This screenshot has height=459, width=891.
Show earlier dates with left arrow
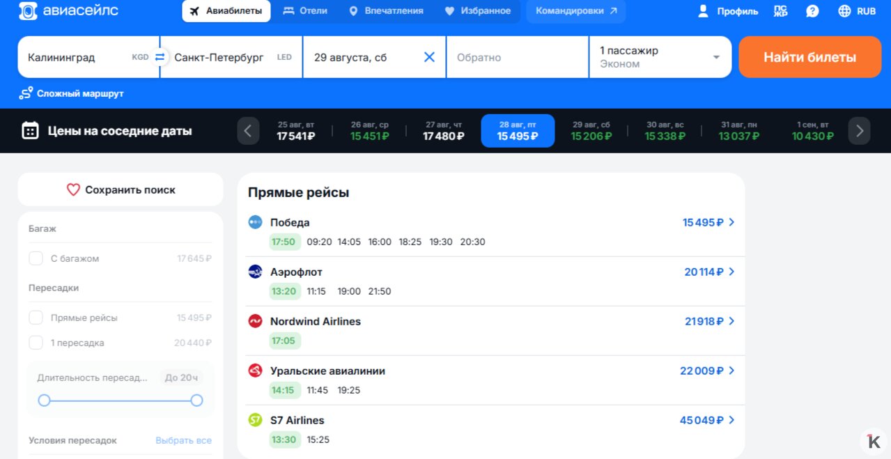click(248, 131)
